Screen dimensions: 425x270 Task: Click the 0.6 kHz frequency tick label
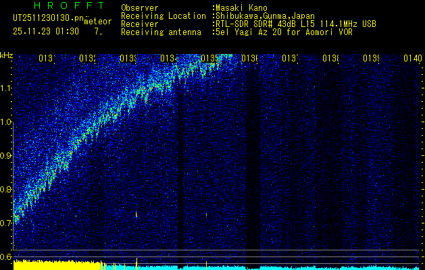[7, 256]
